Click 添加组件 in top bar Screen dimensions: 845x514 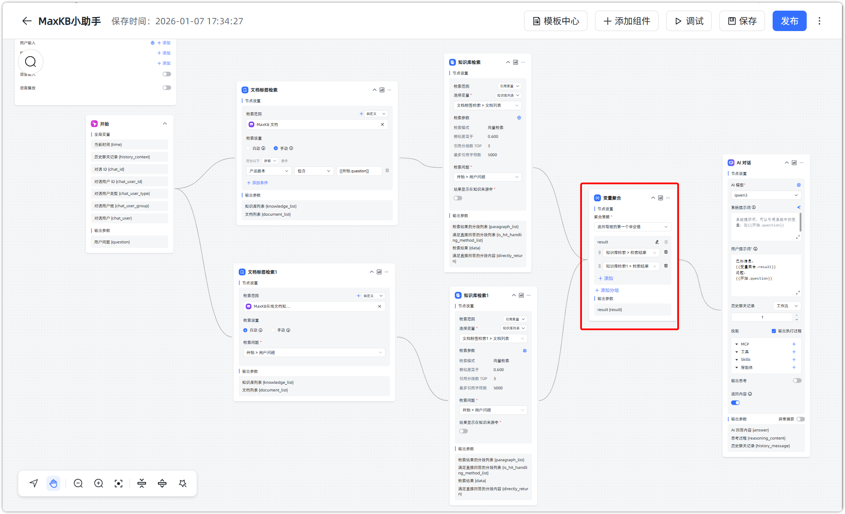click(627, 21)
